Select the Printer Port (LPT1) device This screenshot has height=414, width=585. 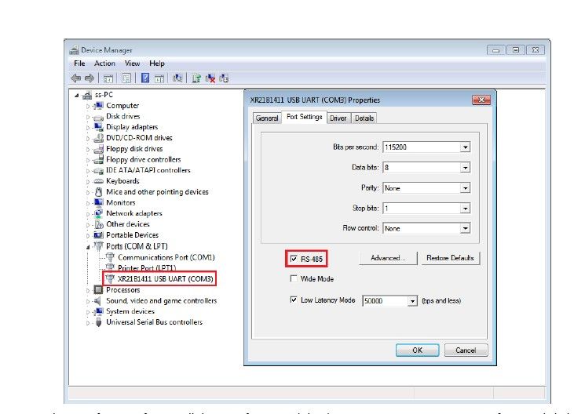[146, 268]
